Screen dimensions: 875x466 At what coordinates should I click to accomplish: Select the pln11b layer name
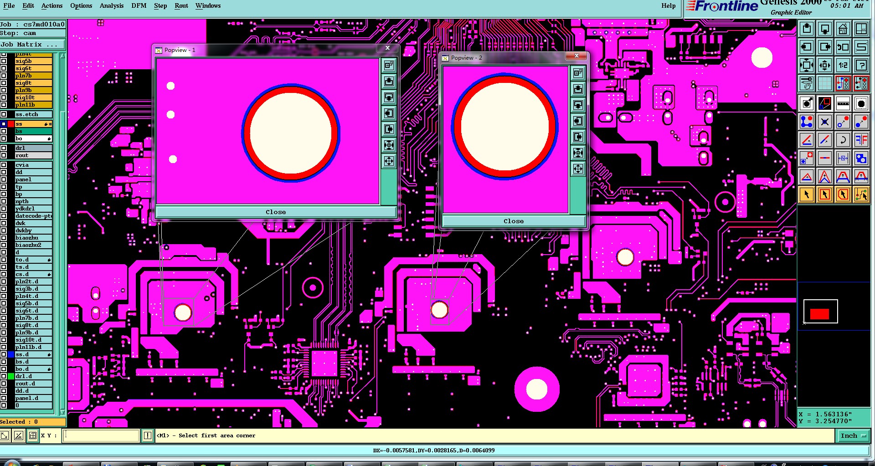point(33,105)
